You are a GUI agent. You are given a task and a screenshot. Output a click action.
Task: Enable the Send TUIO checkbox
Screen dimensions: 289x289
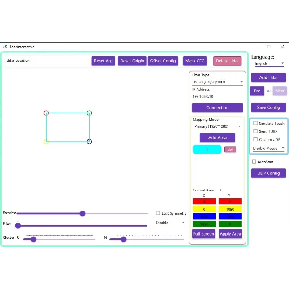tap(255, 131)
